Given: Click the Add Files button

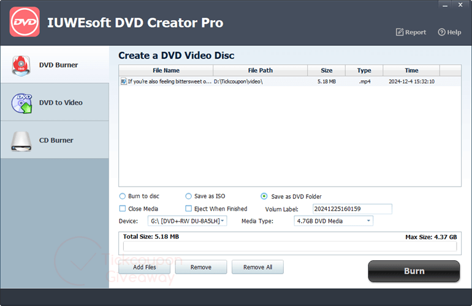Looking at the screenshot, I should click(145, 267).
